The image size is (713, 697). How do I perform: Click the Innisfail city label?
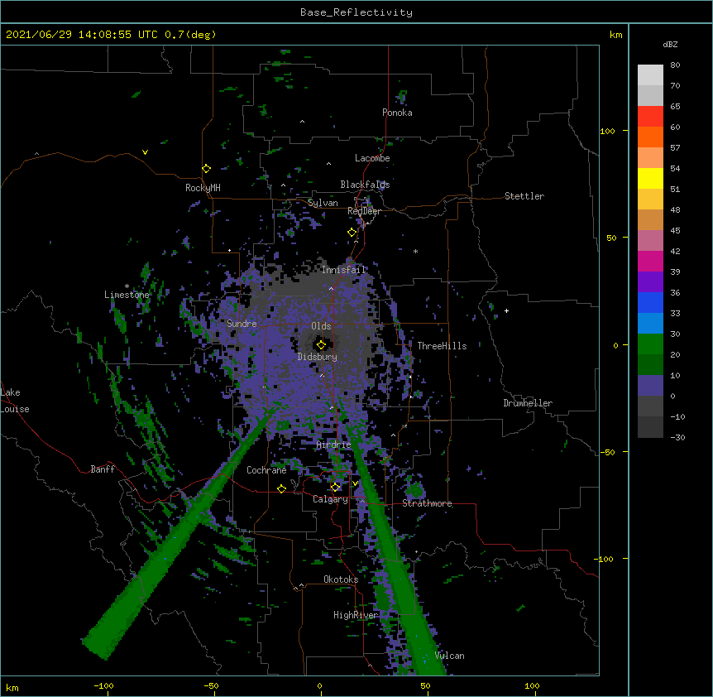pos(343,270)
